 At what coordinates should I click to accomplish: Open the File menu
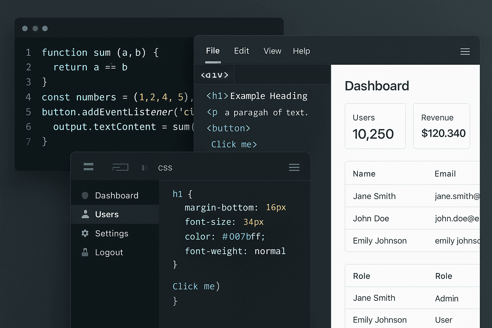pos(213,51)
